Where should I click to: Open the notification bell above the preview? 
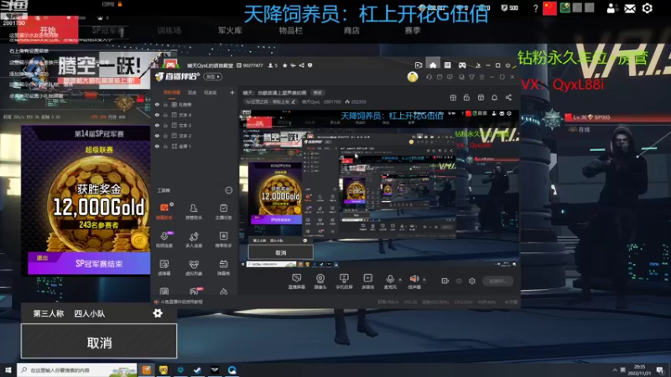494,97
